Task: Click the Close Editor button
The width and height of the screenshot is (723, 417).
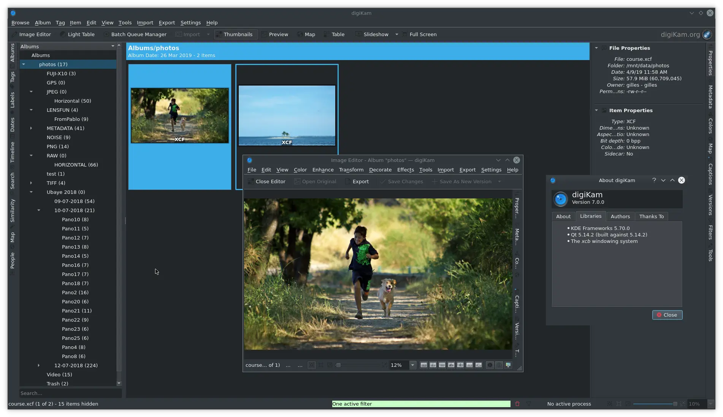Action: pos(266,182)
